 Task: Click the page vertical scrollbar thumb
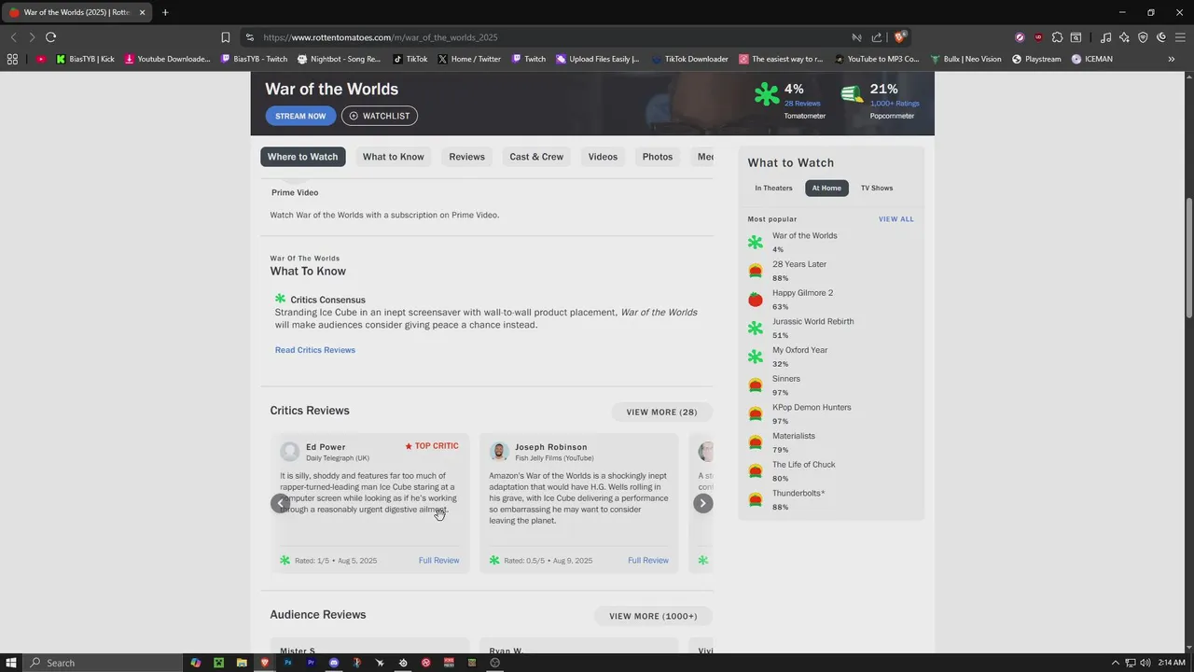click(x=1188, y=259)
